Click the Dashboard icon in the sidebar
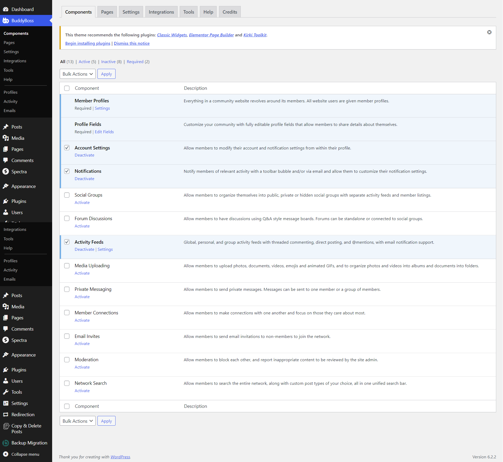Image resolution: width=503 pixels, height=462 pixels. pos(6,9)
